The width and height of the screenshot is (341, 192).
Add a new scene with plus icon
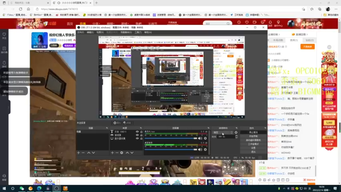pos(78,153)
